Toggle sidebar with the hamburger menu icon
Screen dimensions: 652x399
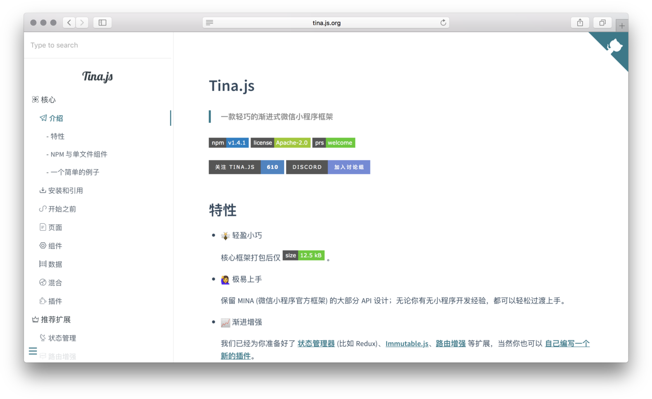pos(33,351)
